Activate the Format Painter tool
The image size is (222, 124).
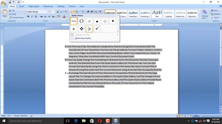(16, 18)
